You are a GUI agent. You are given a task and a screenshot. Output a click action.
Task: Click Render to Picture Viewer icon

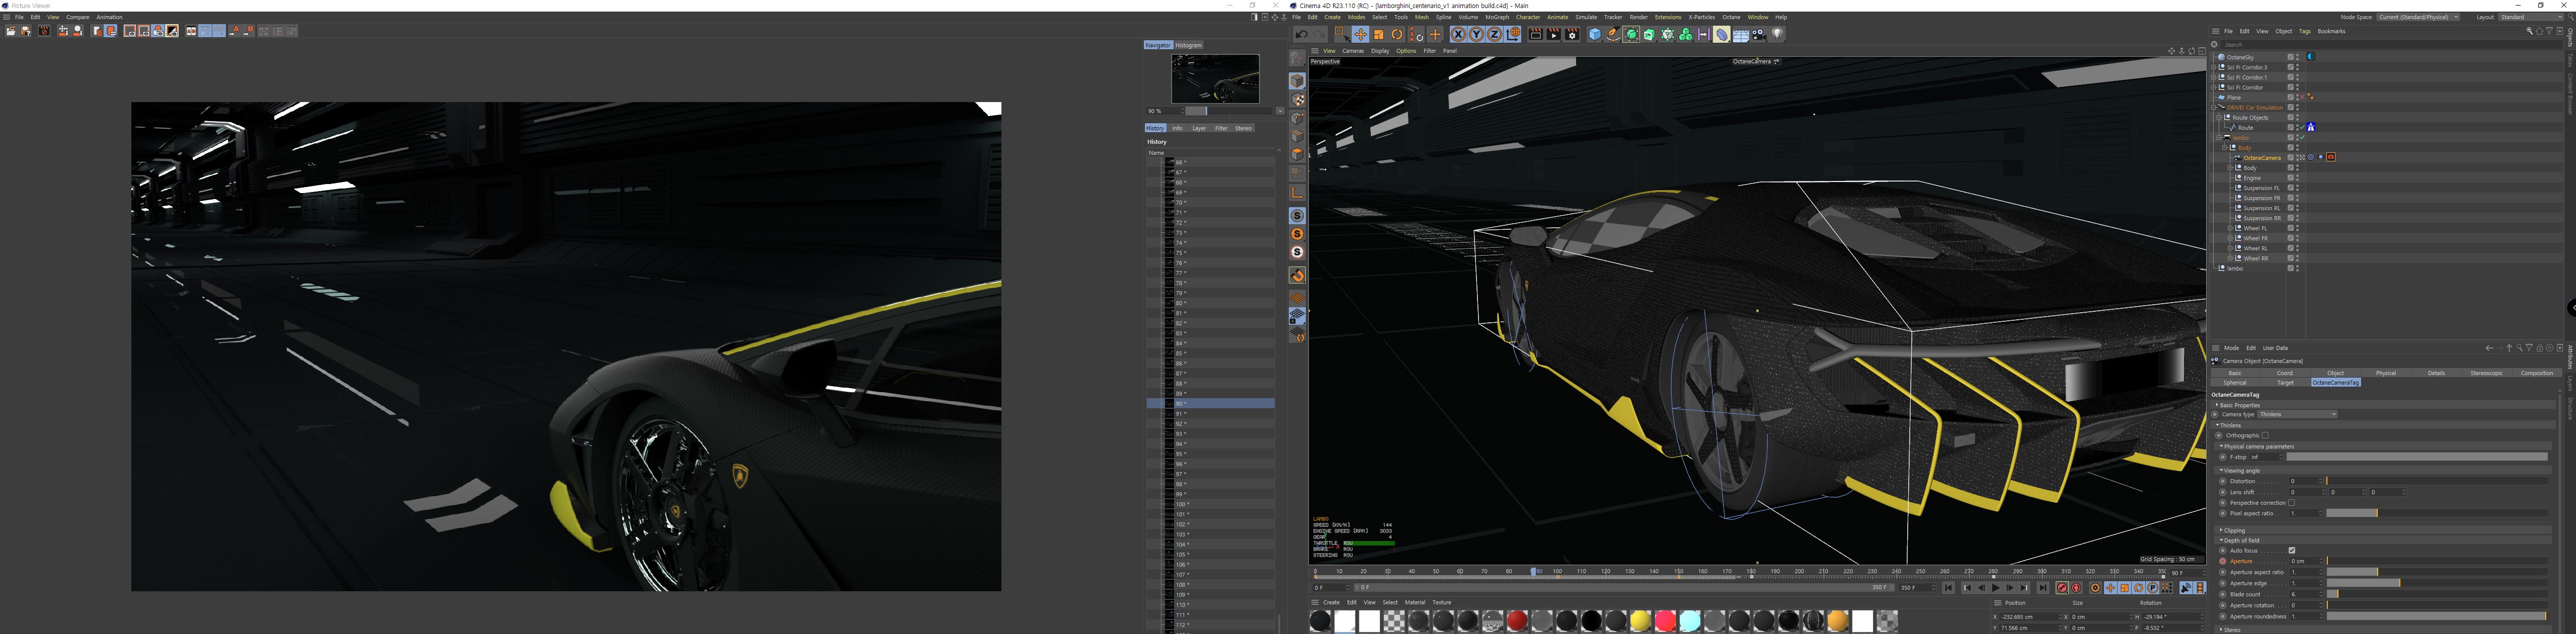pos(1554,34)
